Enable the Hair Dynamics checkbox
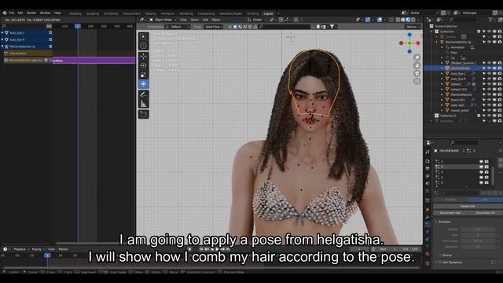The width and height of the screenshot is (503, 283). pos(440,263)
